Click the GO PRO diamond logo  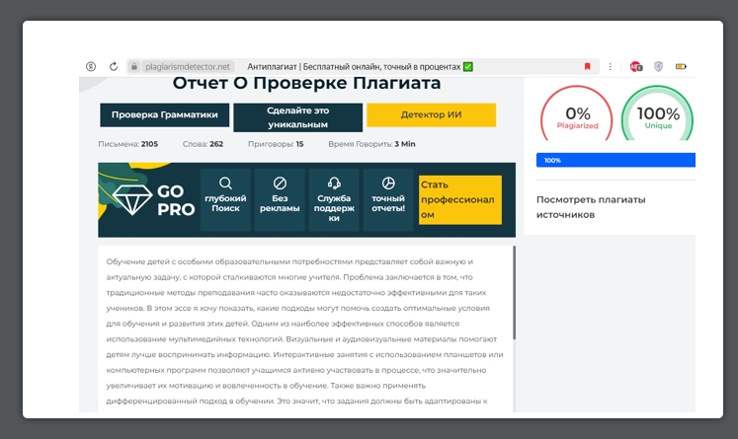tap(153, 199)
